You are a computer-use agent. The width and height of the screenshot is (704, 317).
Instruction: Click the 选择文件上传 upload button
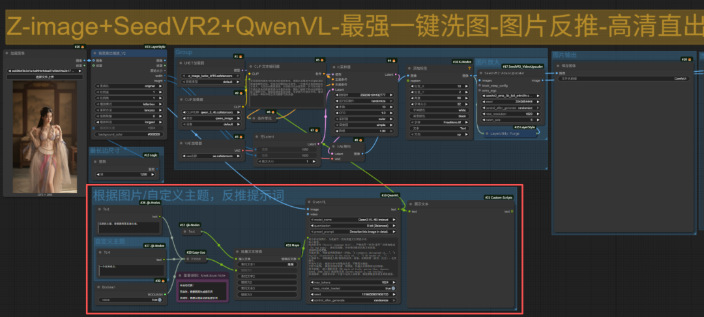coord(45,77)
